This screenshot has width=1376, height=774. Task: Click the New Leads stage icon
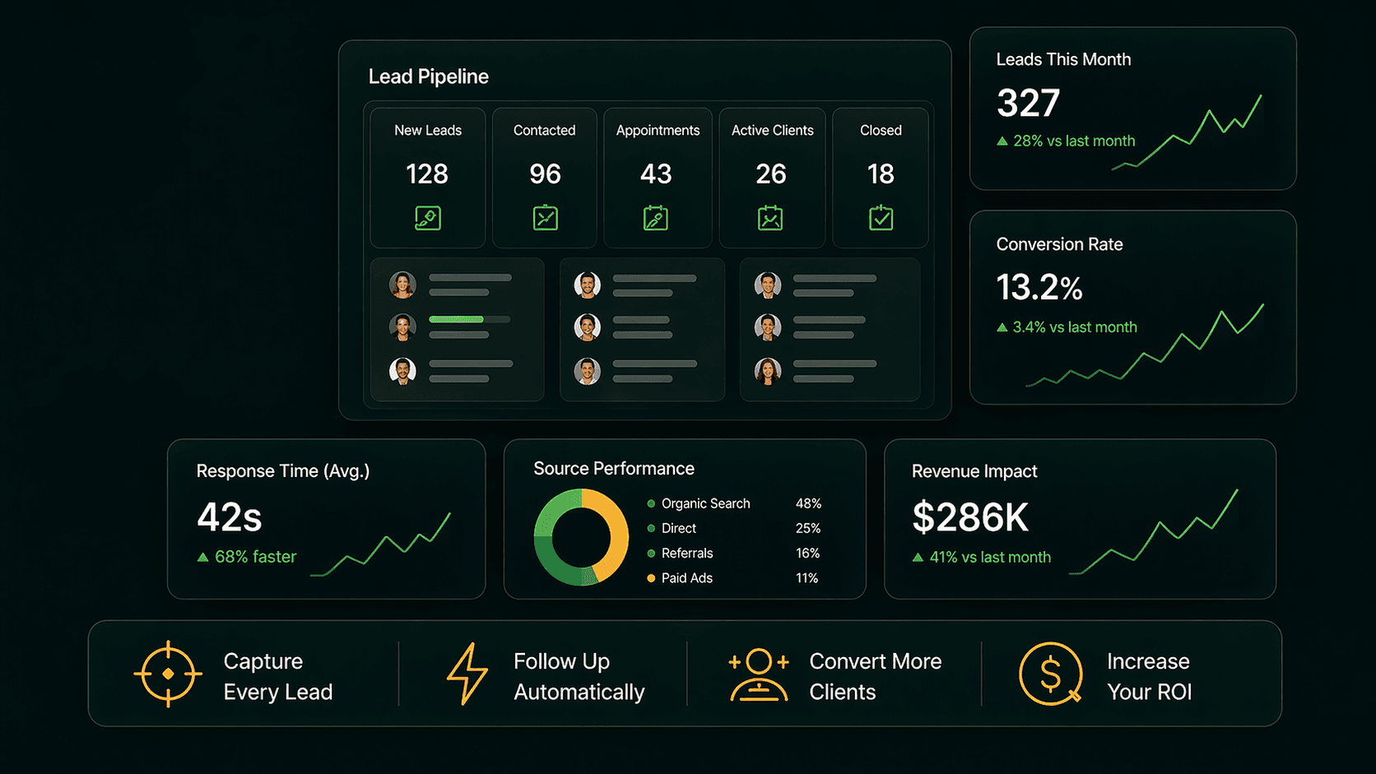point(427,217)
